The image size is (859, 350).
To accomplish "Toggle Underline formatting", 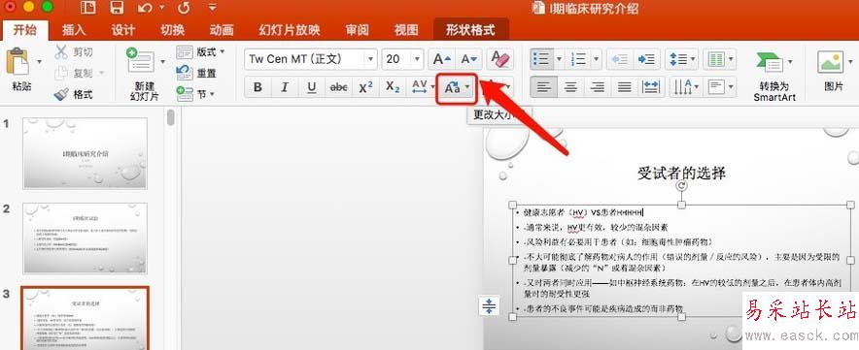I will click(x=312, y=87).
